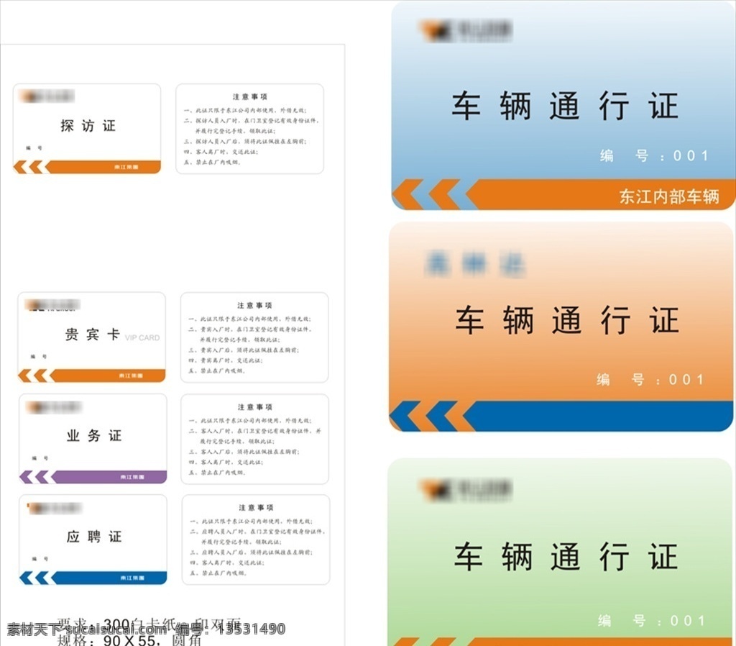Click 注意事项 heading beside the 业务证 card
This screenshot has height=646, width=736.
pos(255,407)
